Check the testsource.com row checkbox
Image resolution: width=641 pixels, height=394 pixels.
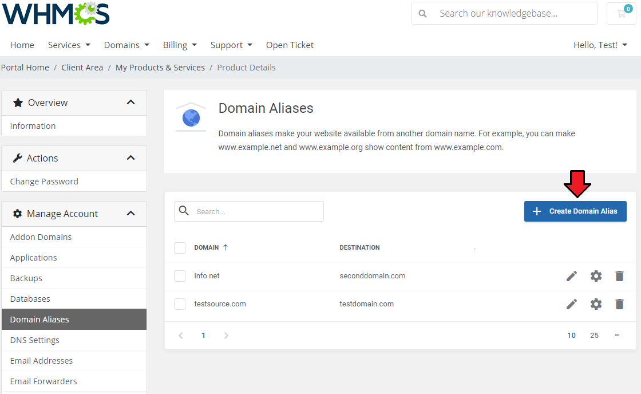point(180,304)
